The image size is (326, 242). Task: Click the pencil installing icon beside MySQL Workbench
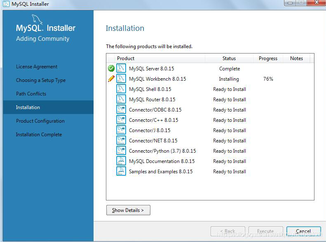(x=111, y=79)
